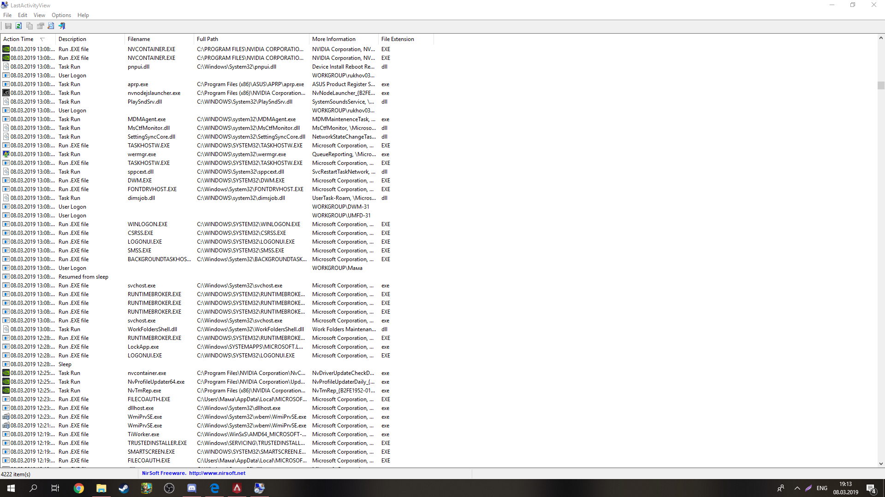Sort list by Action Time column header

pos(18,39)
